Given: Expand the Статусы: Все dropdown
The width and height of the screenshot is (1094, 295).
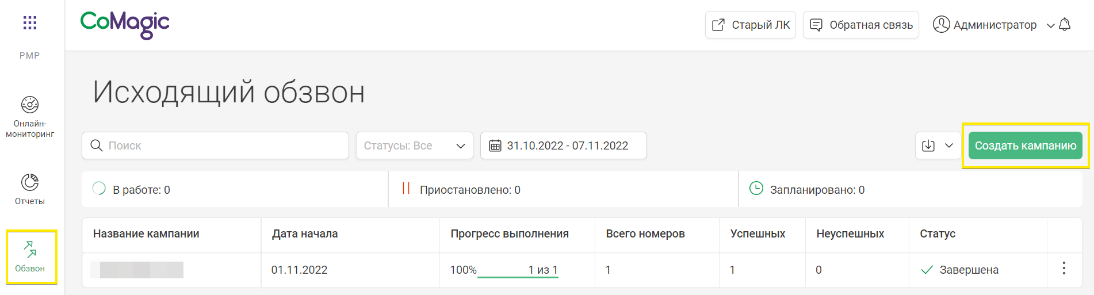Looking at the screenshot, I should [414, 145].
